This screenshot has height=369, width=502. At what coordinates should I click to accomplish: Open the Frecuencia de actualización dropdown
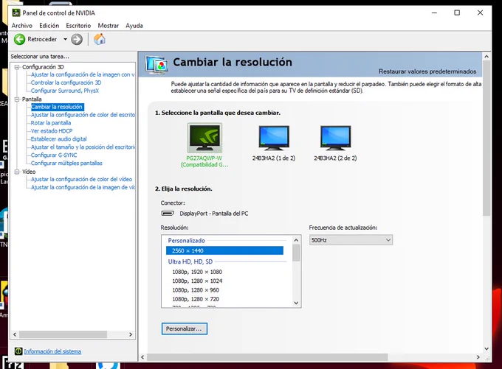tap(351, 240)
